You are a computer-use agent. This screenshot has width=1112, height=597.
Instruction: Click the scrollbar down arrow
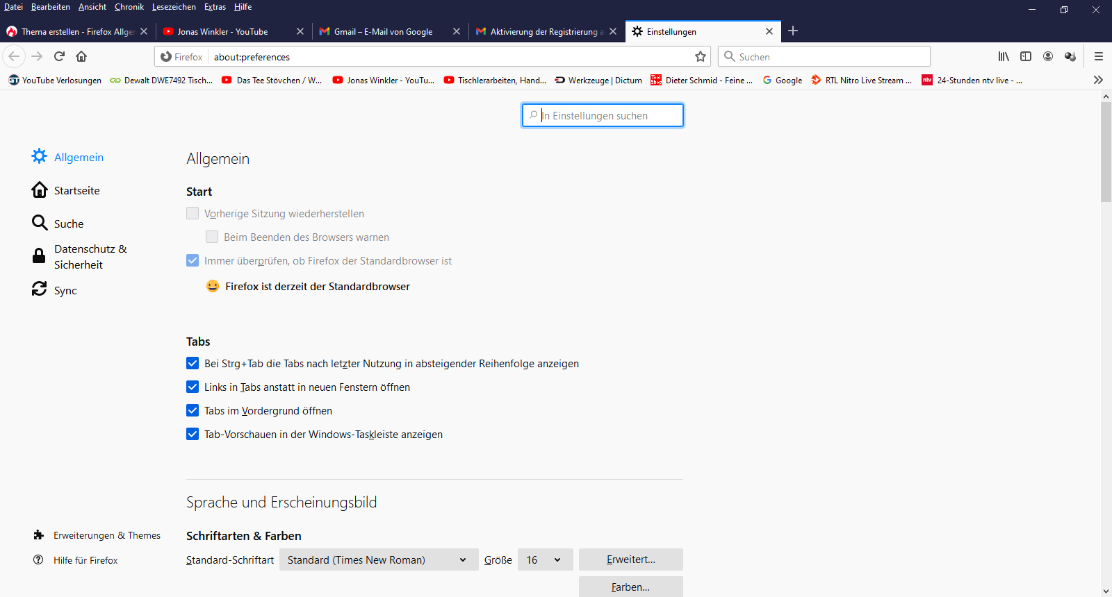[x=1106, y=591]
